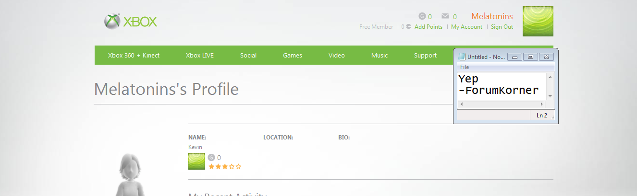This screenshot has width=637, height=196.
Task: Click the Ln 2 status bar indicator
Action: coord(542,115)
